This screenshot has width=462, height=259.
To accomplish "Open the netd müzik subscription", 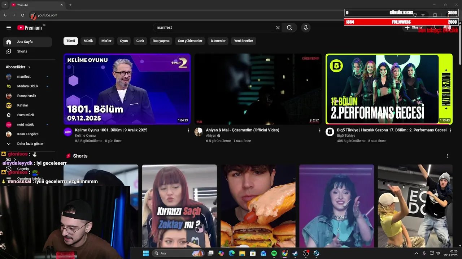I will (x=27, y=124).
